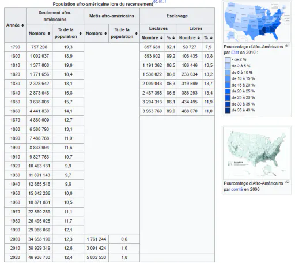Click the 'de 25 à 30 %' legend swatch
The image size is (295, 263).
coord(228,97)
